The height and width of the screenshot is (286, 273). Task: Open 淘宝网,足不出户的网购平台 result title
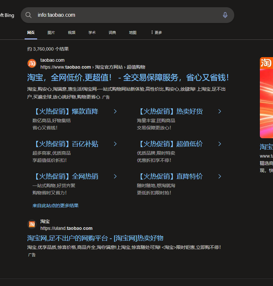pos(95,238)
